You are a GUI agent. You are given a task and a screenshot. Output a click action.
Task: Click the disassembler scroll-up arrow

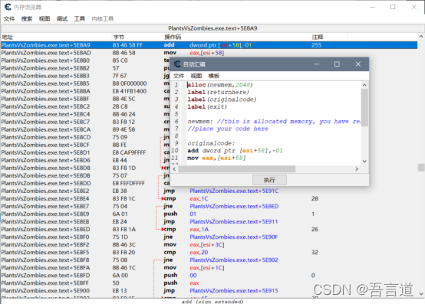pos(421,36)
